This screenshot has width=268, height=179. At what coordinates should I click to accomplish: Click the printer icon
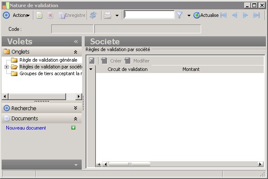pos(108,15)
